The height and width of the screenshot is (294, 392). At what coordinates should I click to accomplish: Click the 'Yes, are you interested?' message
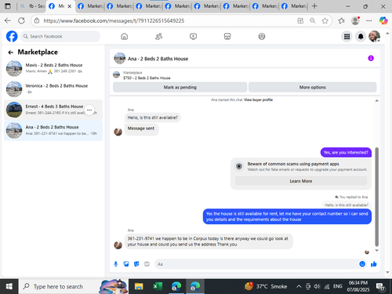[x=346, y=152]
